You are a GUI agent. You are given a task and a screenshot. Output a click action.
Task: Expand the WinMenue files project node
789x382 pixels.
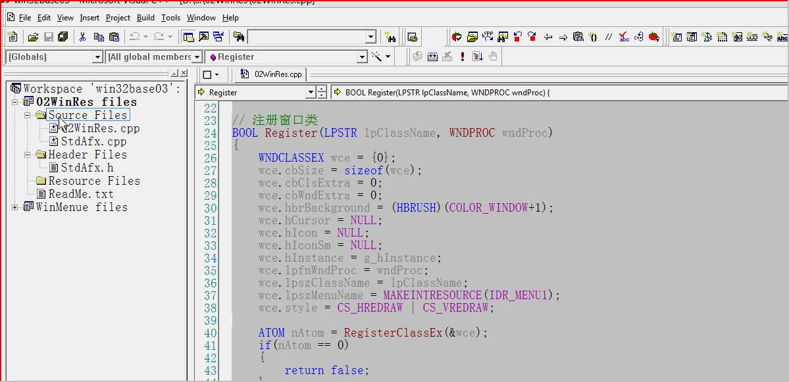coord(14,207)
